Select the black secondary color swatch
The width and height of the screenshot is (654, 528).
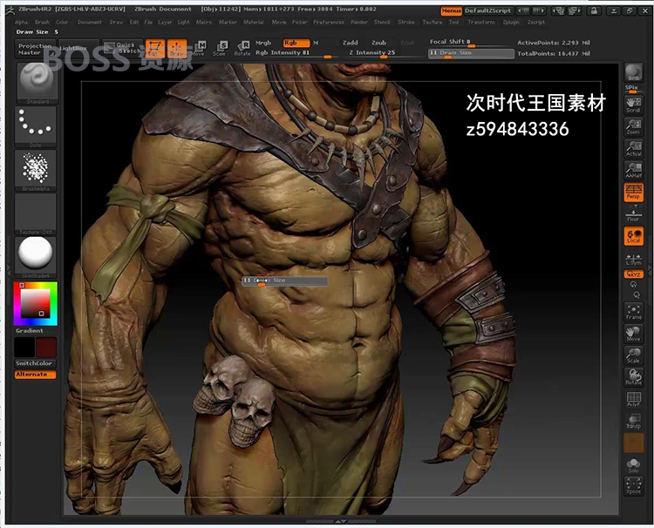[x=24, y=347]
